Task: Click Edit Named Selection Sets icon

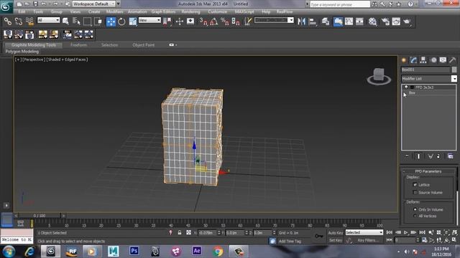Action: coord(248,21)
